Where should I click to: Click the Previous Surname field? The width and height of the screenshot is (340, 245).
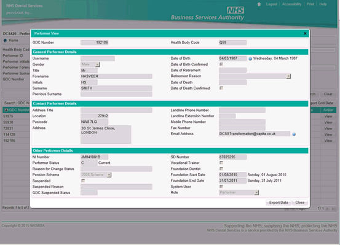(x=116, y=94)
